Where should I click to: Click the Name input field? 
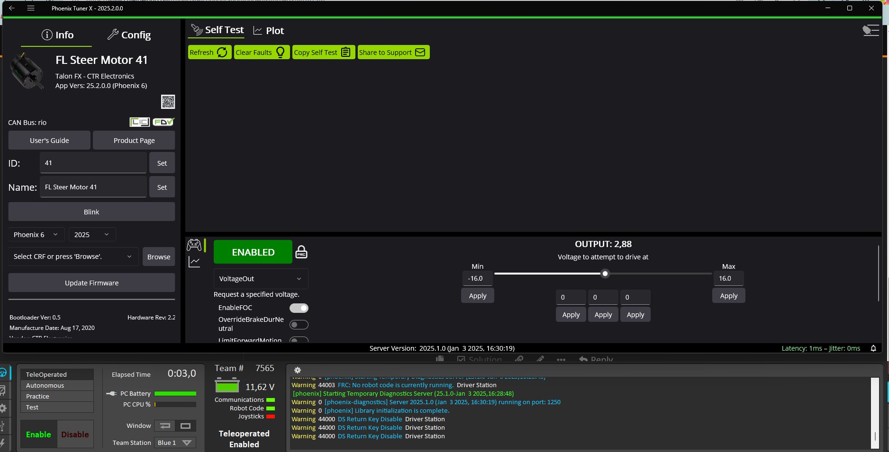point(93,187)
